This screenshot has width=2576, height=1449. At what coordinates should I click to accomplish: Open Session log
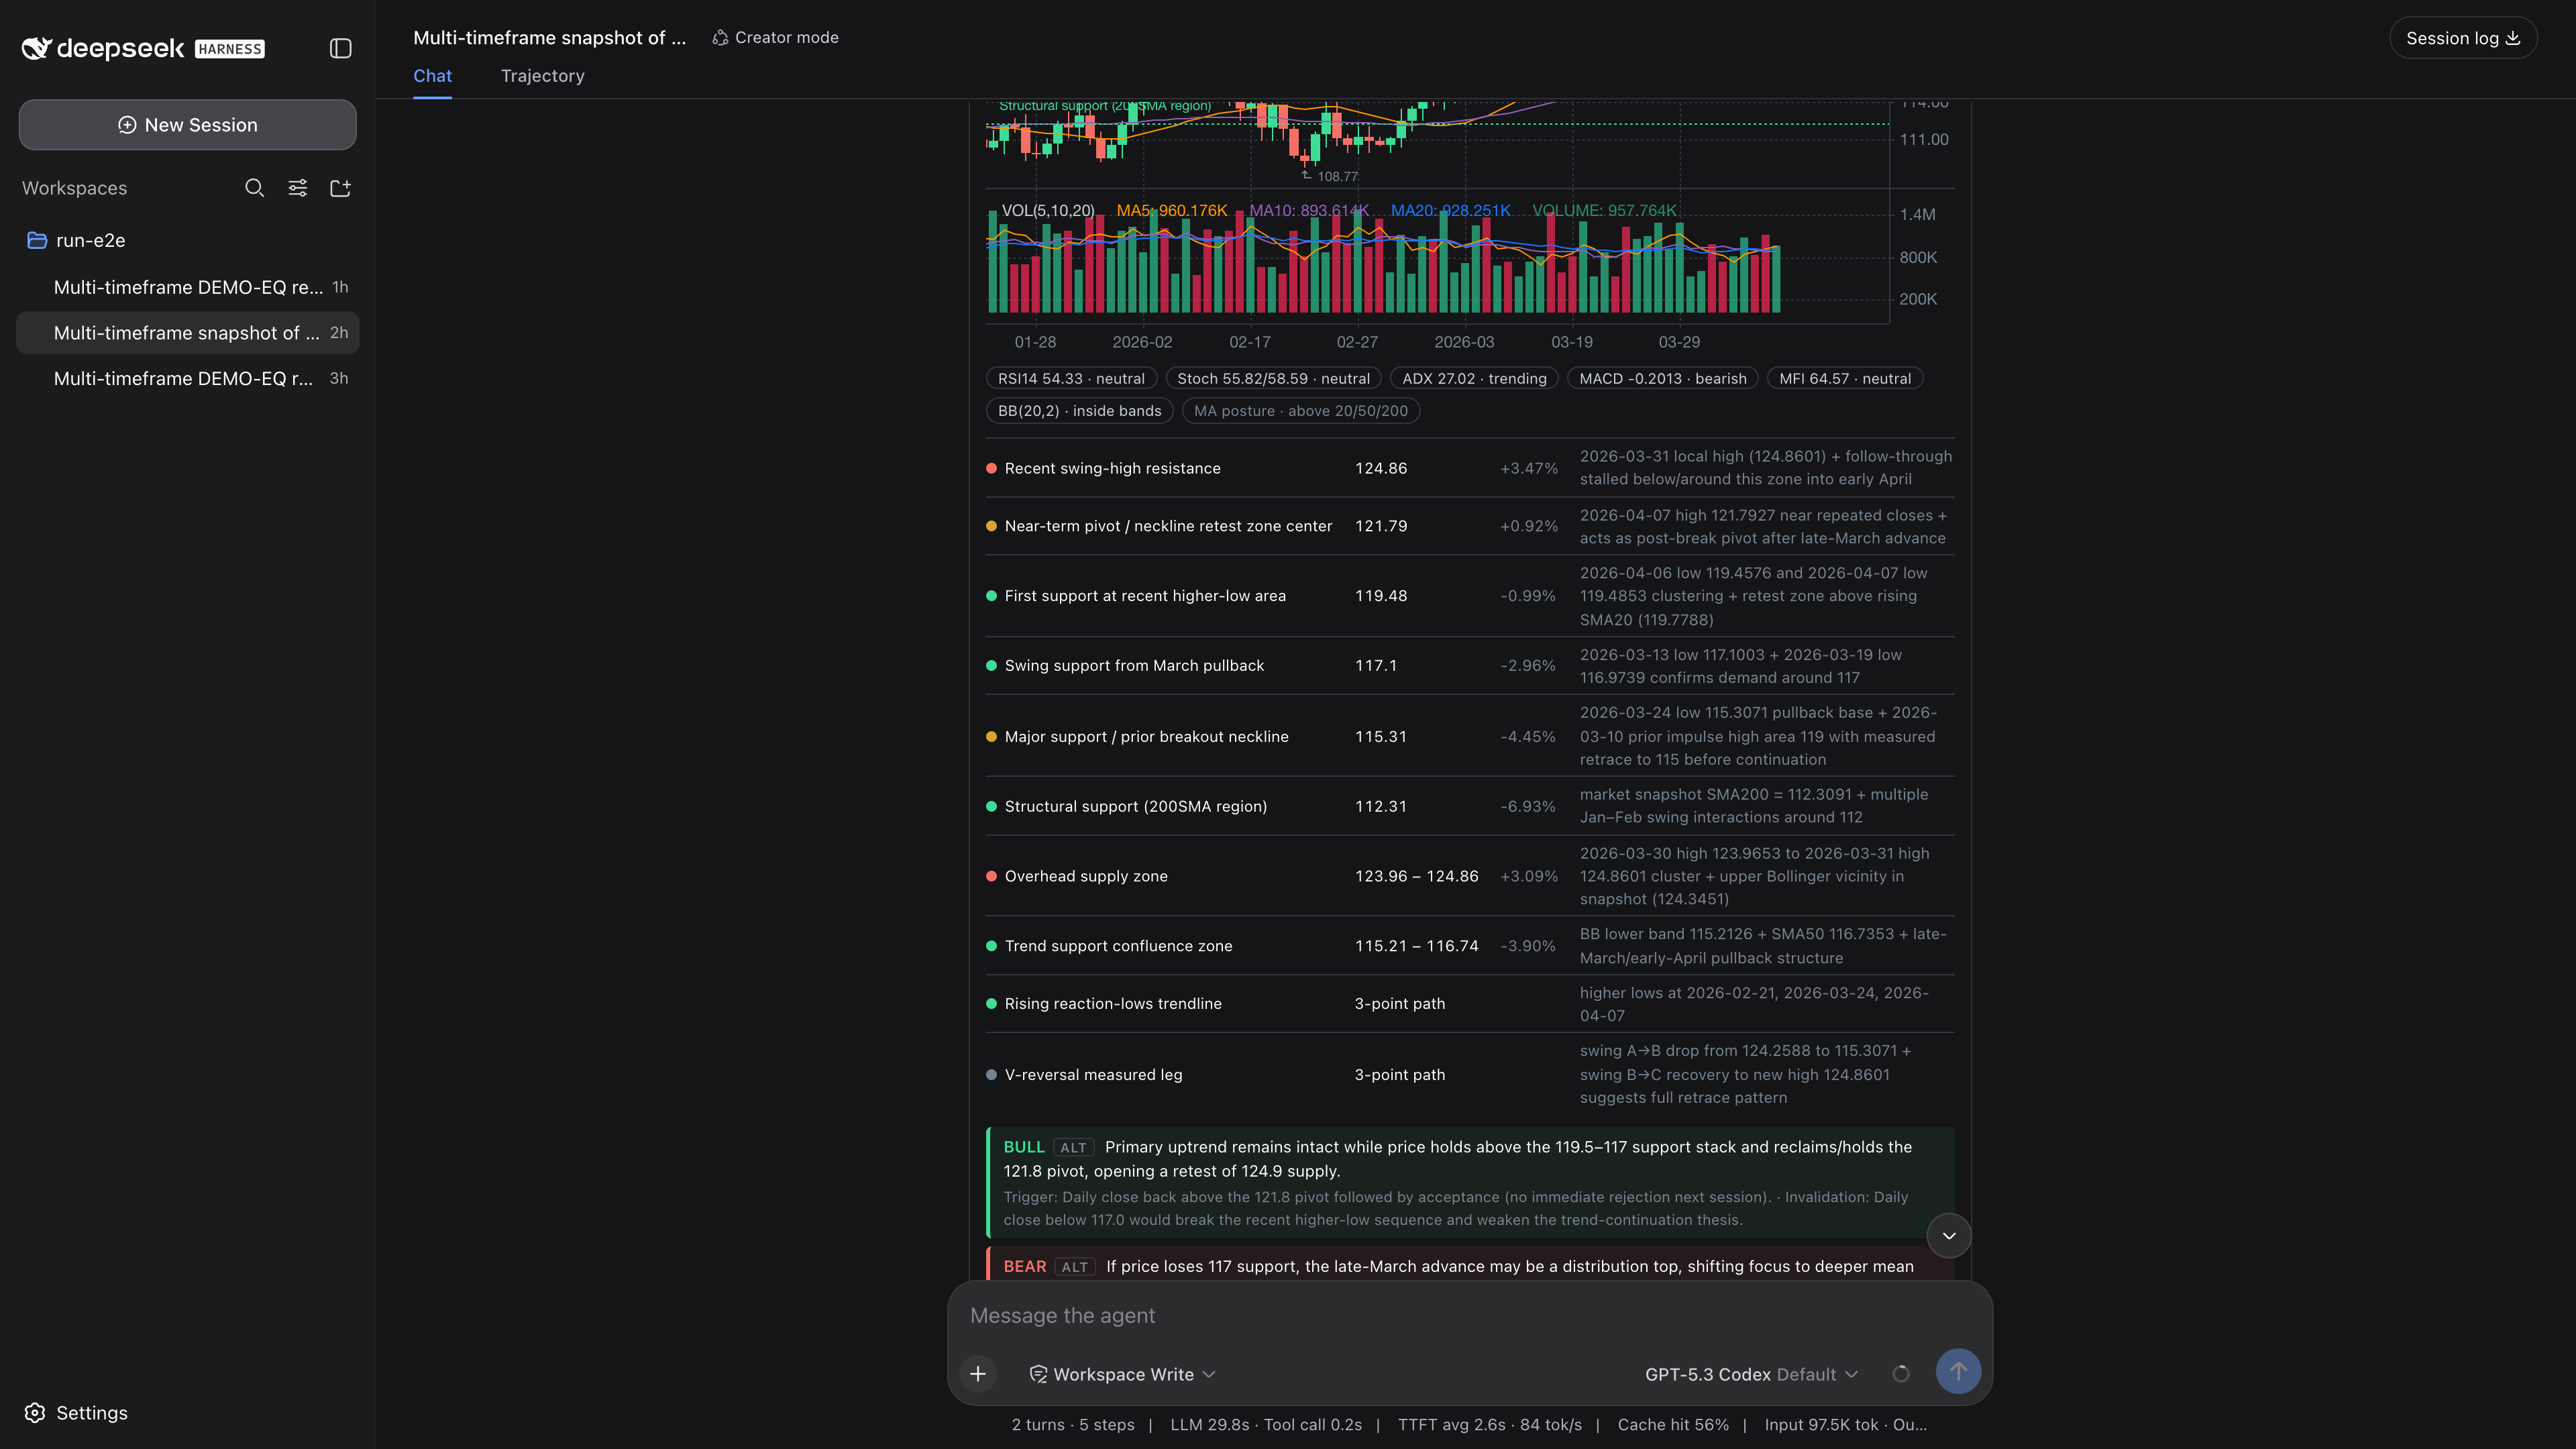(2463, 38)
